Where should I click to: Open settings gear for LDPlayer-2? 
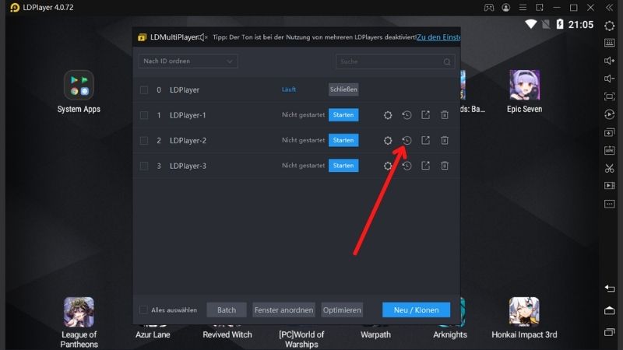point(388,141)
